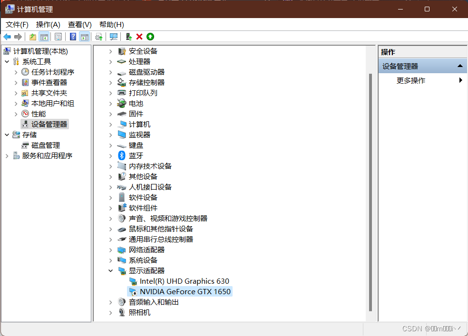Click the processor chip icon beside 处理器
This screenshot has height=336, width=468.
pyautogui.click(x=121, y=62)
